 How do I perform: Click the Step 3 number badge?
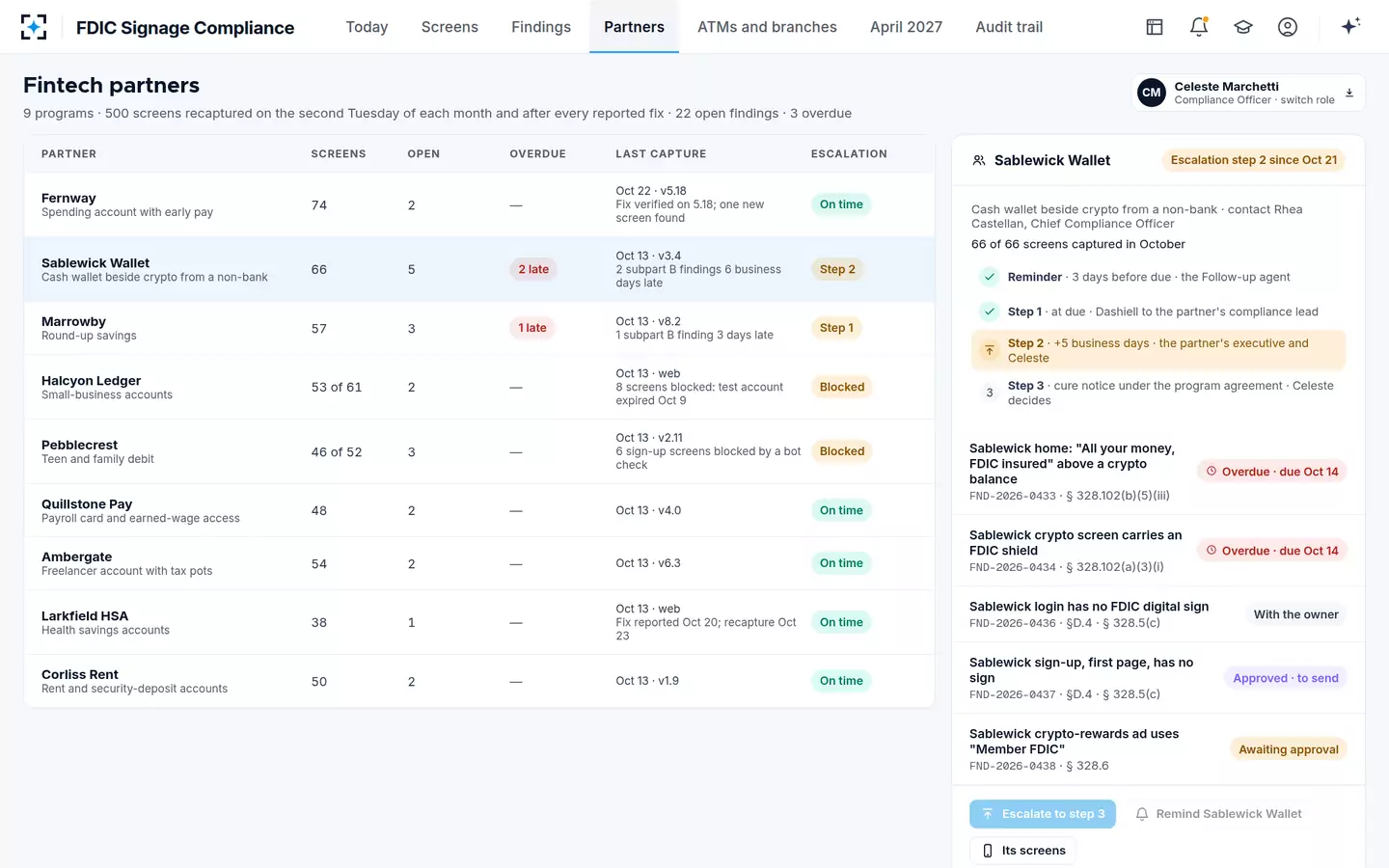click(x=990, y=393)
